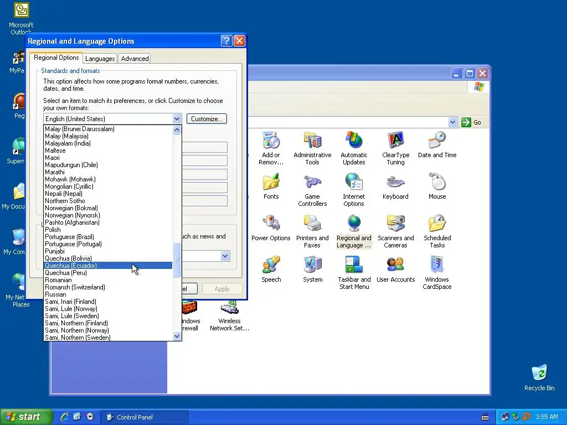This screenshot has width=567, height=425.
Task: Open Mouse settings icon
Action: (x=437, y=182)
